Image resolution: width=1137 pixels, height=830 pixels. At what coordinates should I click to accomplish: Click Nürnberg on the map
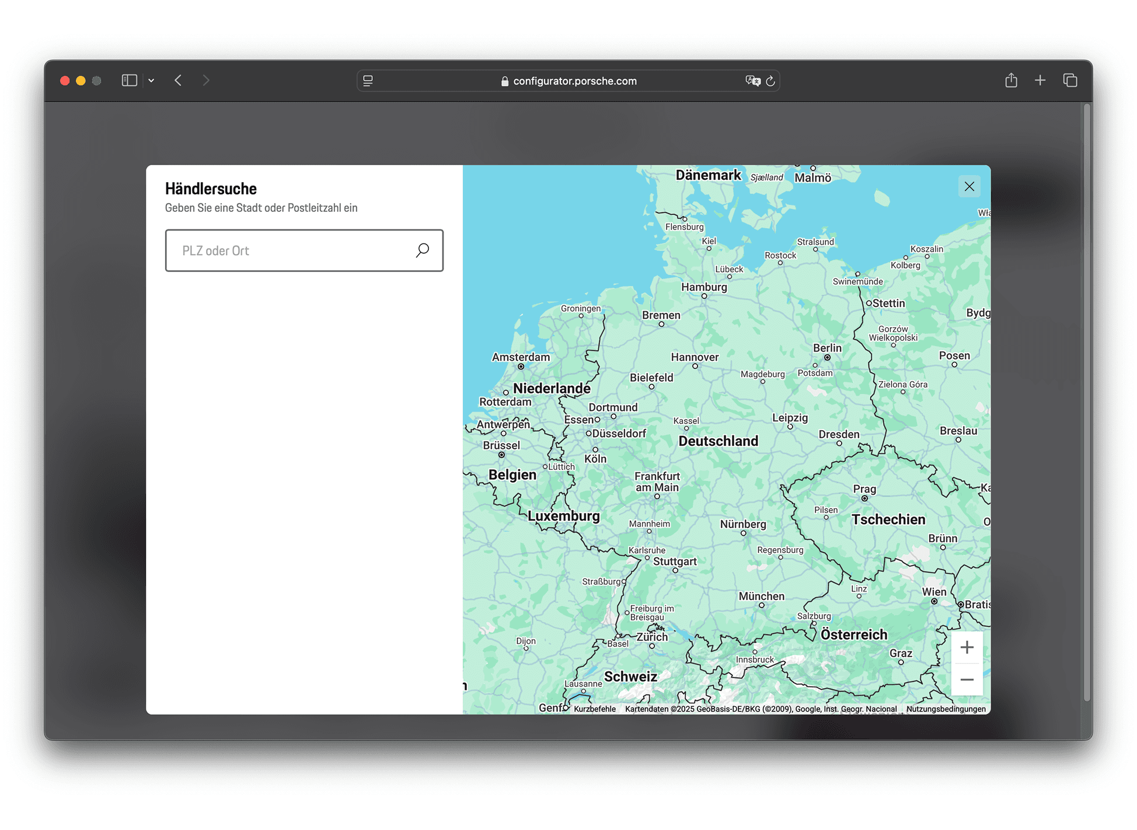[743, 524]
